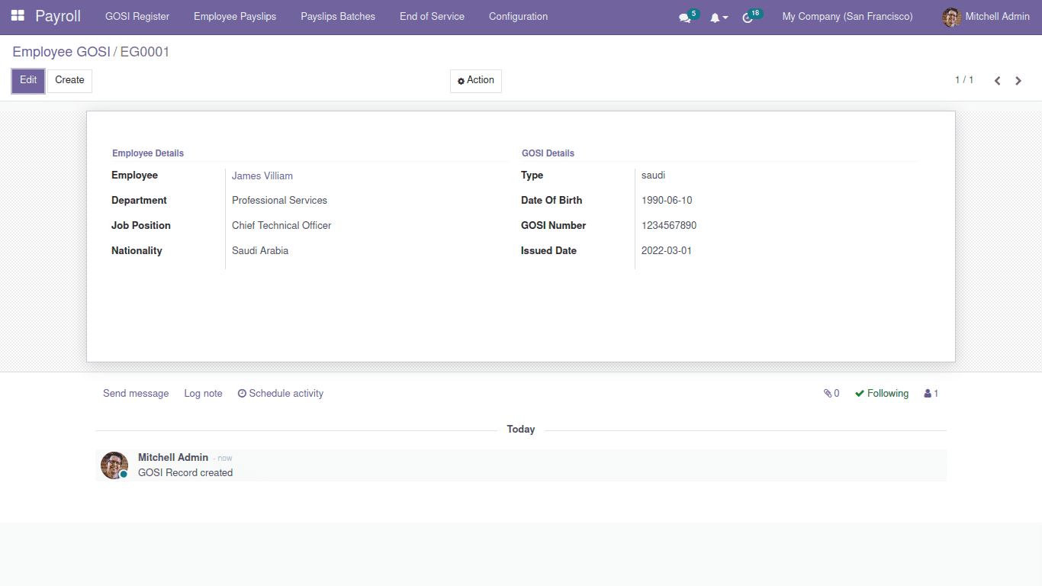
Task: Click the Edit button
Action: [27, 80]
